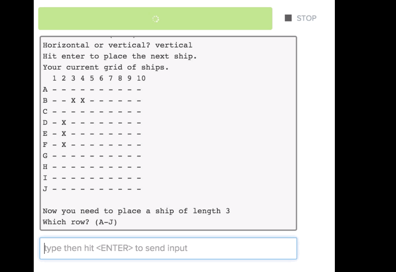Click column header 10 in grid
Image resolution: width=396 pixels, height=272 pixels.
141,78
